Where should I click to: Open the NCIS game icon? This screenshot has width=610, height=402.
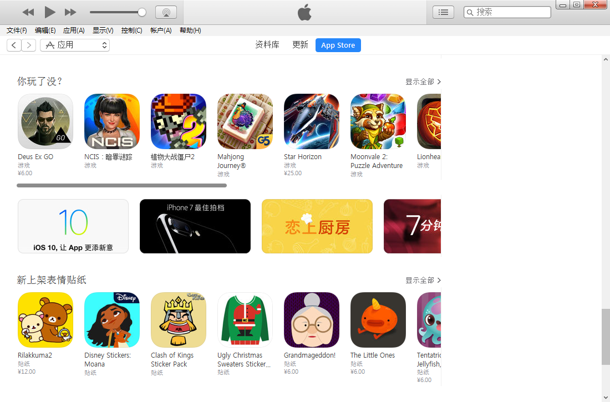pos(112,121)
